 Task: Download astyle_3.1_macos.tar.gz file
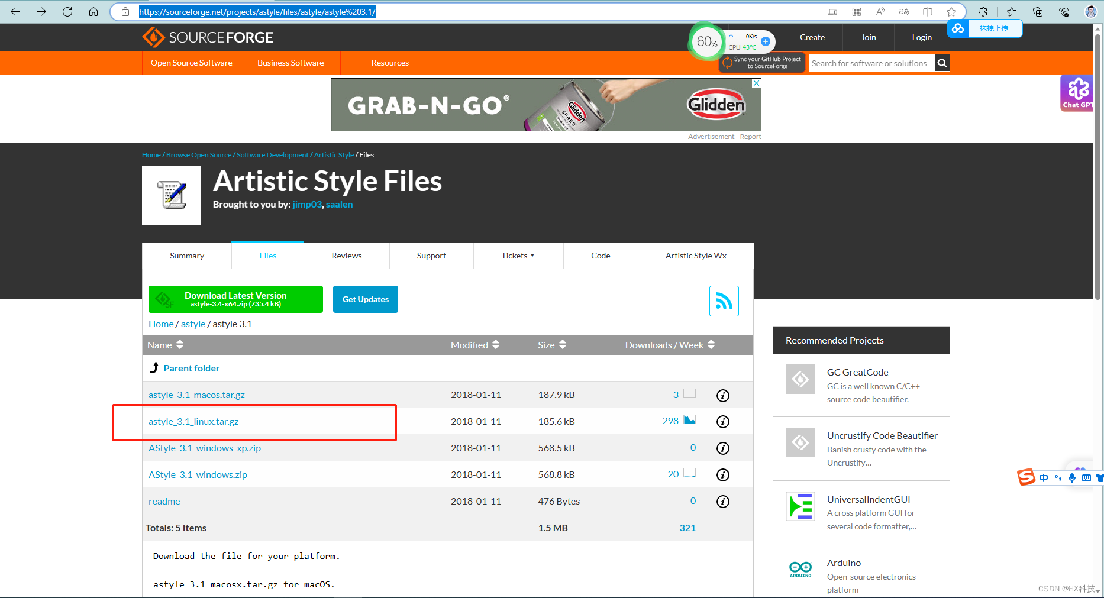click(x=196, y=395)
